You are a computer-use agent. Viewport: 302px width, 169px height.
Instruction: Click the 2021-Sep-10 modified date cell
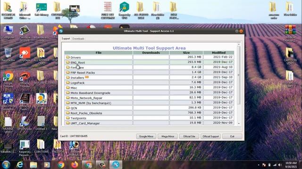[x=218, y=77]
